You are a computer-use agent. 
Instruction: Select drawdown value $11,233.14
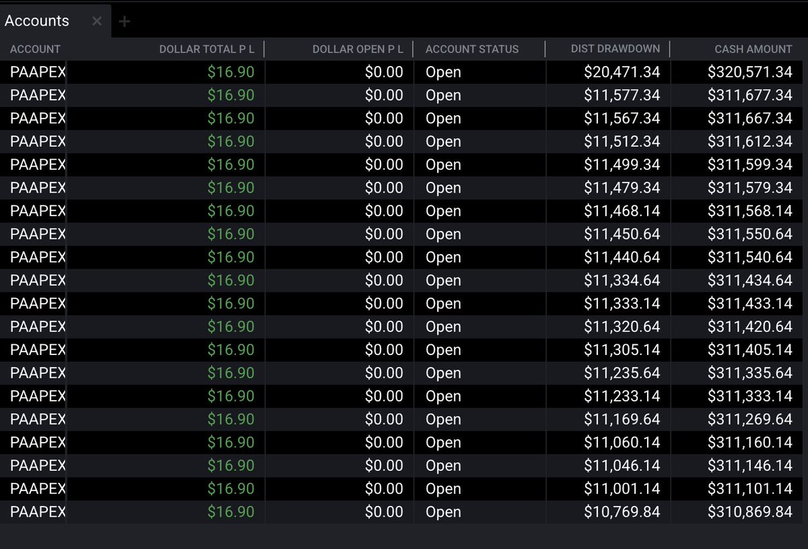[x=622, y=396]
